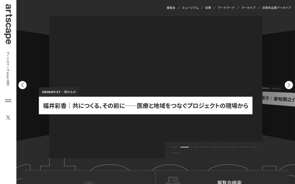The width and height of the screenshot is (295, 184).
Task: Open 30周年企画アーカイブ in the navigation
Action: pyautogui.click(x=277, y=8)
